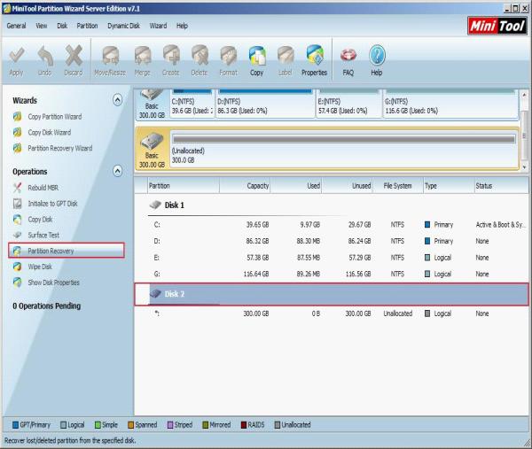This screenshot has width=532, height=449.
Task: Sort by Unused column header
Action: (347, 186)
